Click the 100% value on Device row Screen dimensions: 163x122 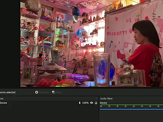(85, 103)
